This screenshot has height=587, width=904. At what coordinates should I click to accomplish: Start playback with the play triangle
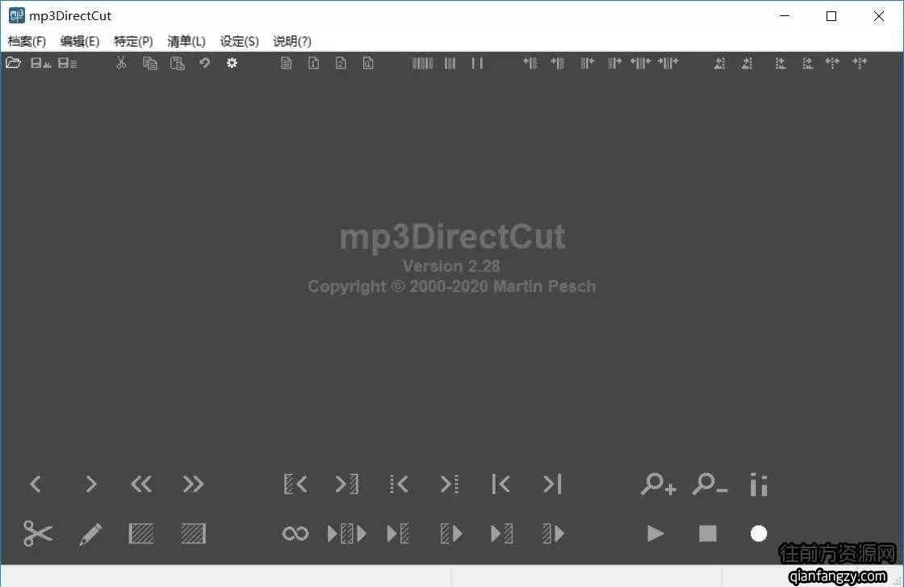(x=655, y=534)
